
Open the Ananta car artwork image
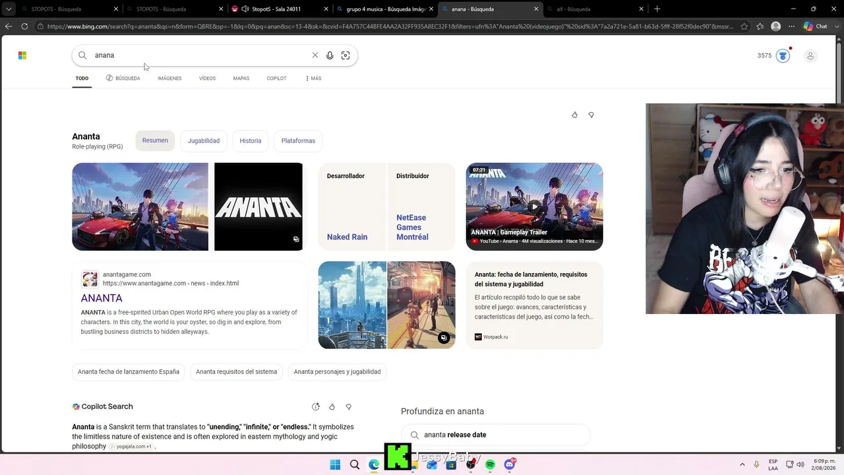[x=140, y=206]
